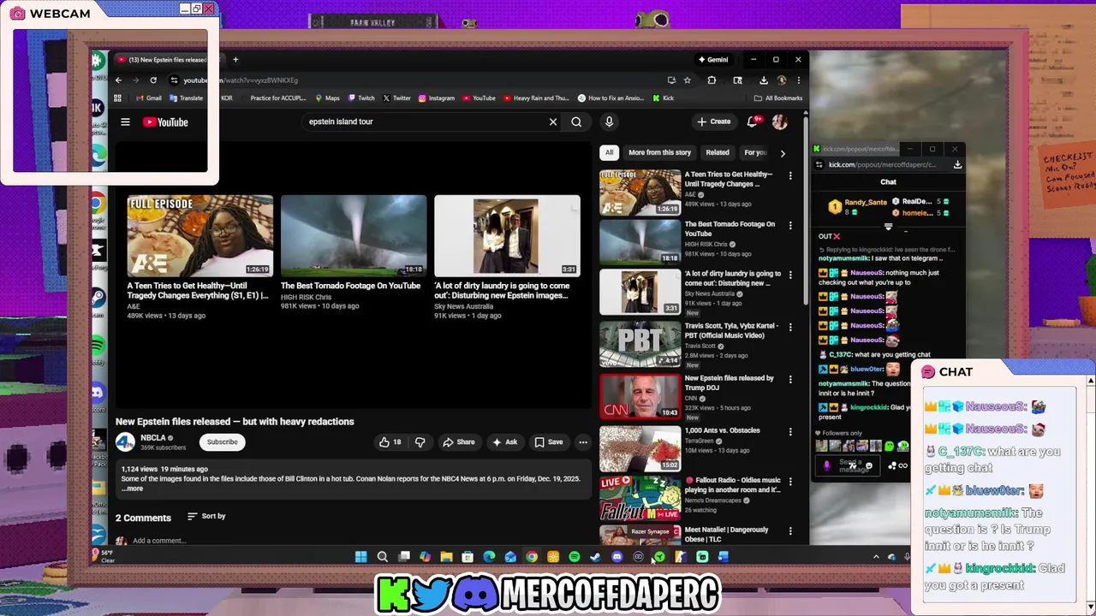Open Chrome extensions puzzle icon
Viewport: 1096px width, 616px height.
[712, 80]
